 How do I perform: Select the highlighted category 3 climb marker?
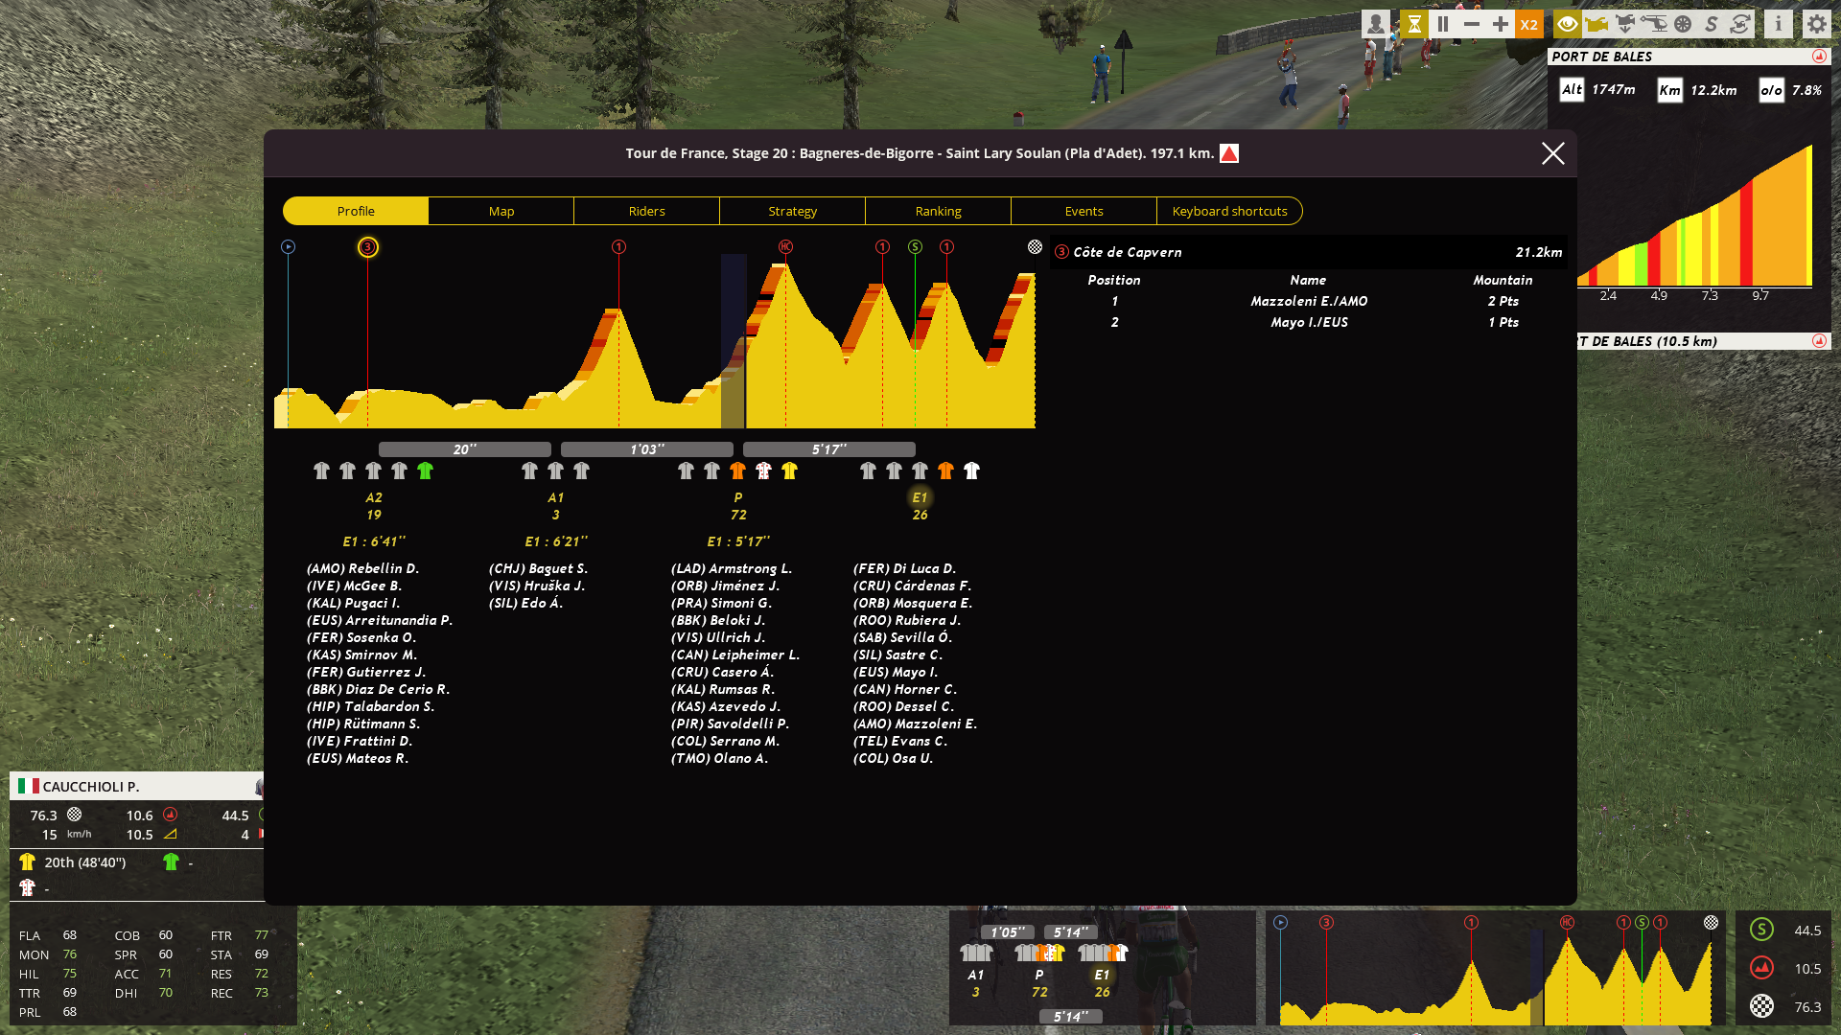coord(367,247)
